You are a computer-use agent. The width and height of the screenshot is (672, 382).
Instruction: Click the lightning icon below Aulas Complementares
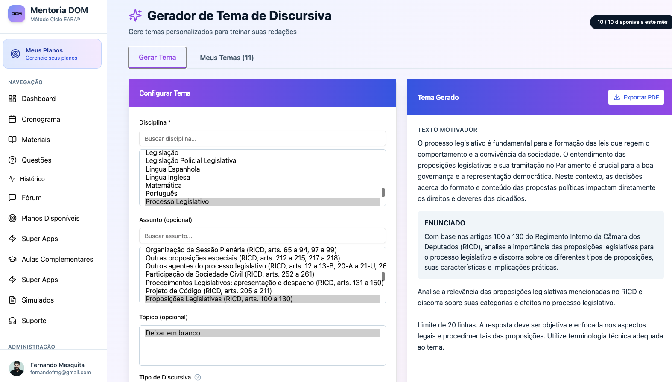click(x=12, y=280)
